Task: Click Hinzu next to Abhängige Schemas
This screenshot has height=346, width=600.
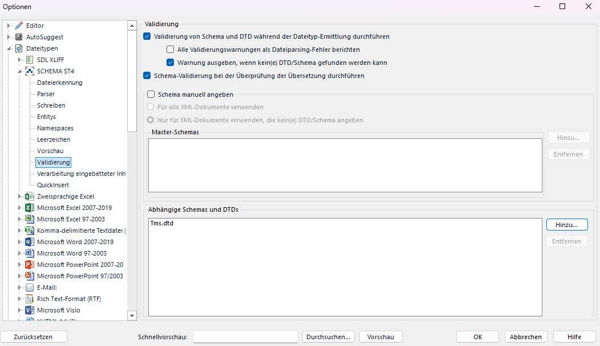Action: (566, 224)
